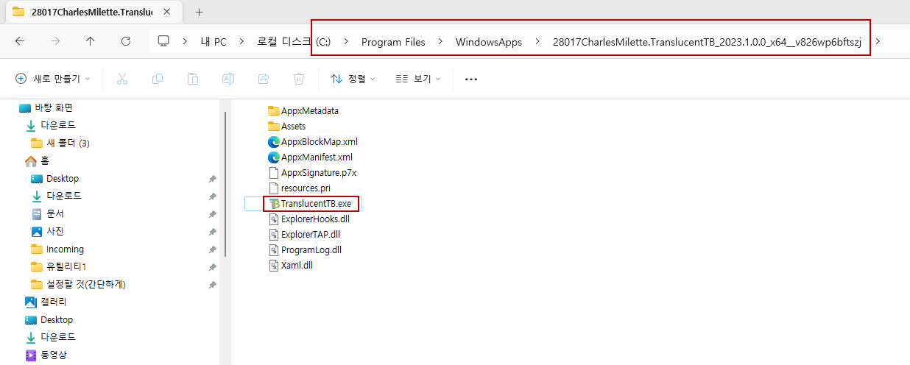Viewport: 910px width, 365px height.
Task: Open the 보기 view dropdown
Action: (418, 79)
